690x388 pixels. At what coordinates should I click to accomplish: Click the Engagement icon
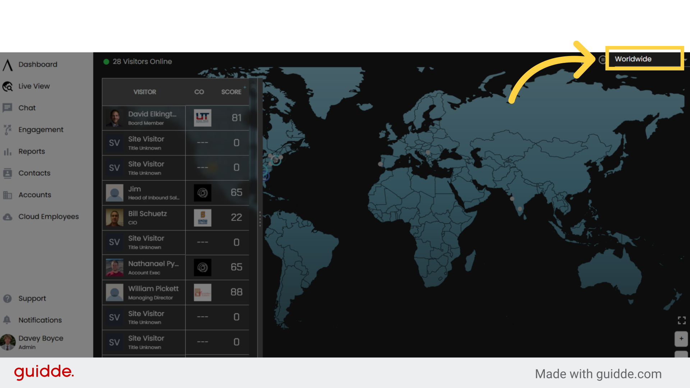(7, 130)
